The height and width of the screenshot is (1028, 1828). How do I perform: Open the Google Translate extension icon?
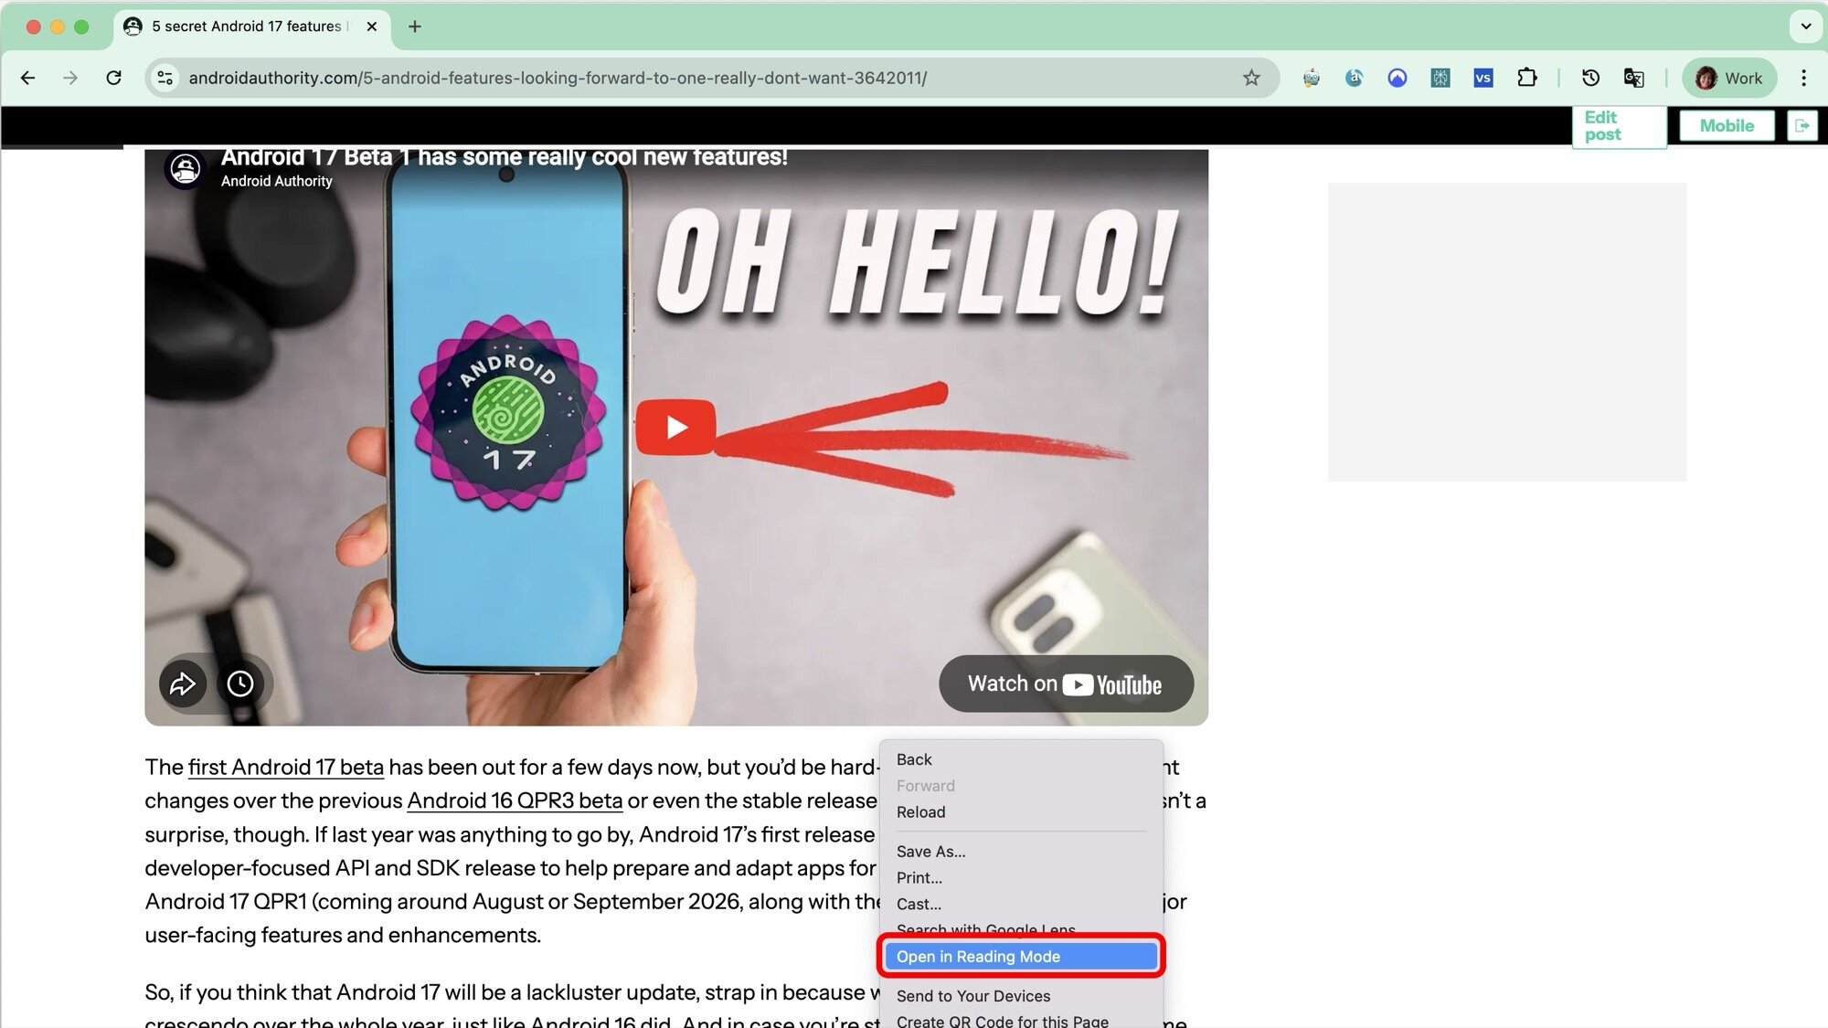pos(1633,78)
